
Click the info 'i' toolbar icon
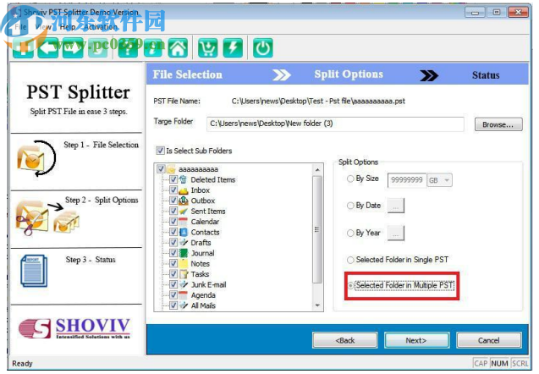pos(153,47)
